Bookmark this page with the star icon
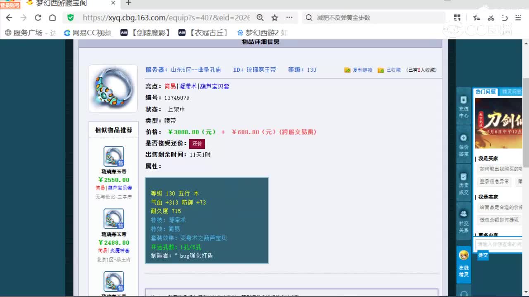Viewport: 529px width, 297px height. point(274,18)
